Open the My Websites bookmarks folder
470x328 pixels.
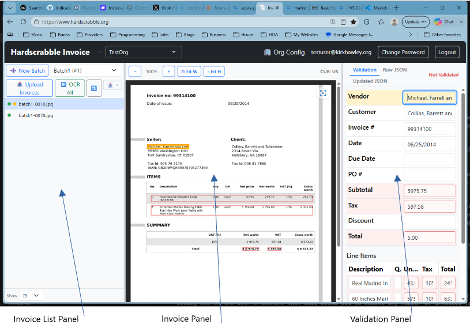[x=301, y=35]
